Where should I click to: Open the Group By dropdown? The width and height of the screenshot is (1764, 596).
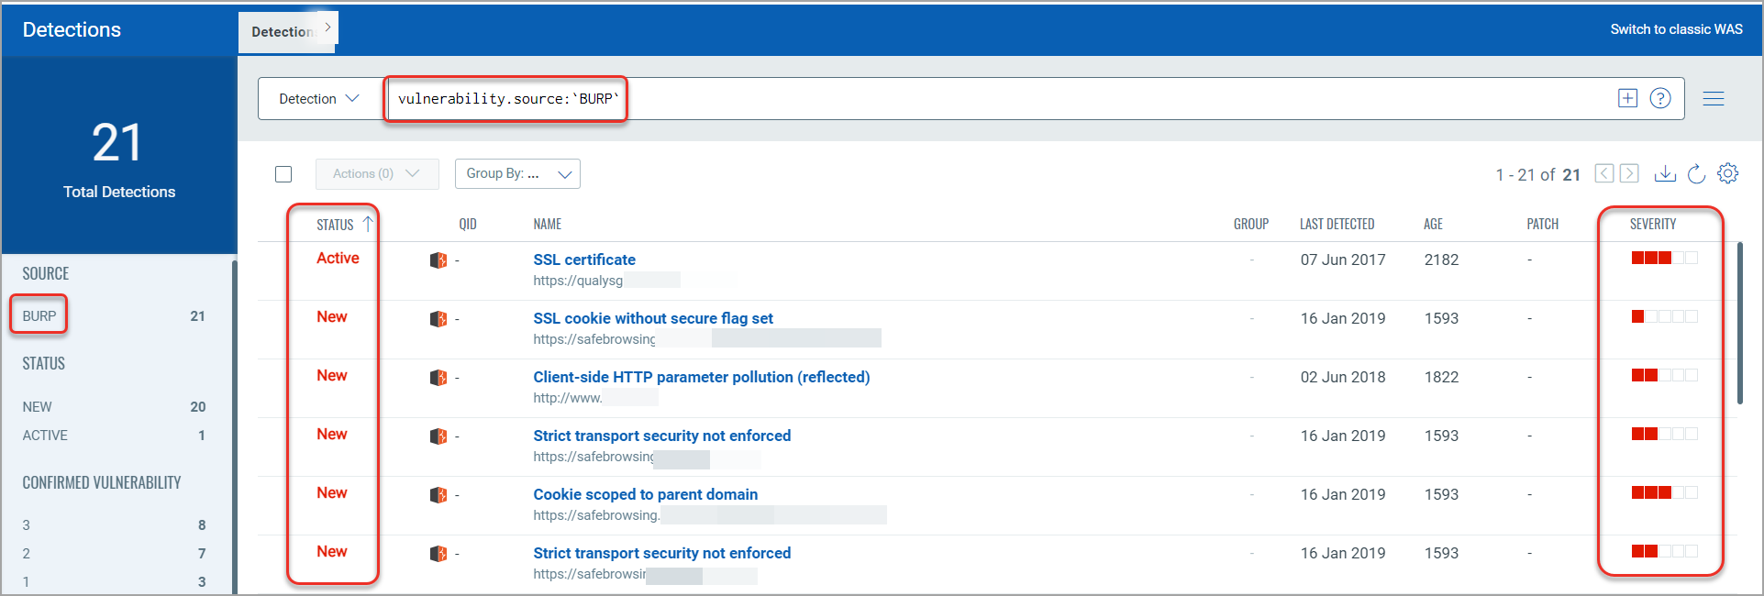[517, 174]
